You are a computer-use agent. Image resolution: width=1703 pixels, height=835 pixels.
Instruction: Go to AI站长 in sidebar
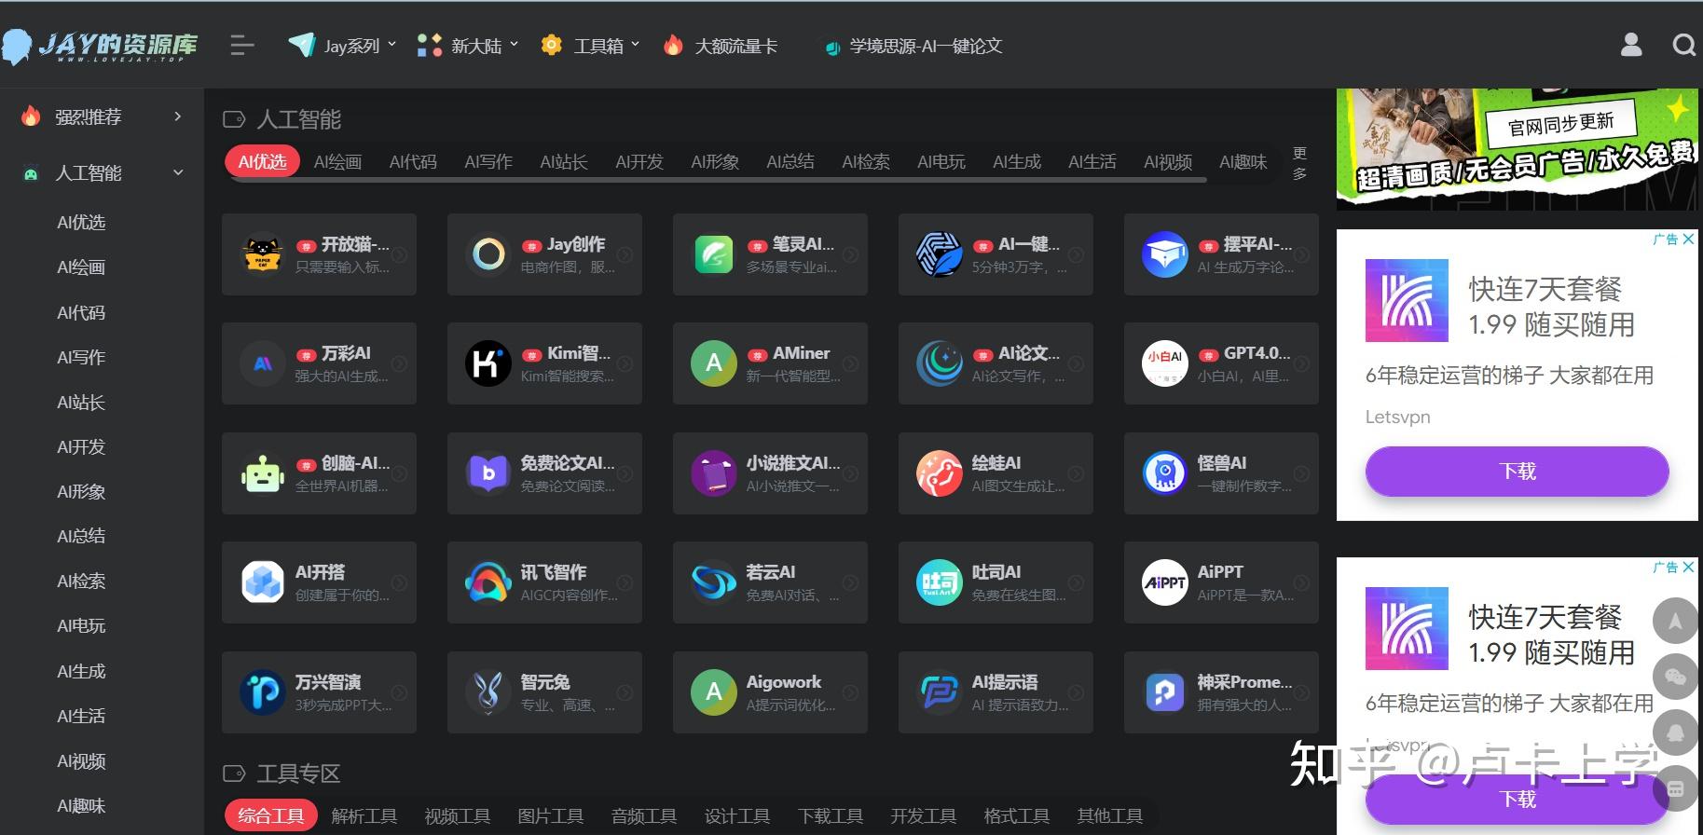[81, 402]
